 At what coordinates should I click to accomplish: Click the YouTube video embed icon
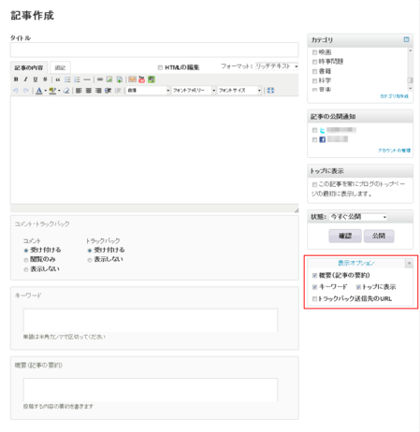point(142,79)
